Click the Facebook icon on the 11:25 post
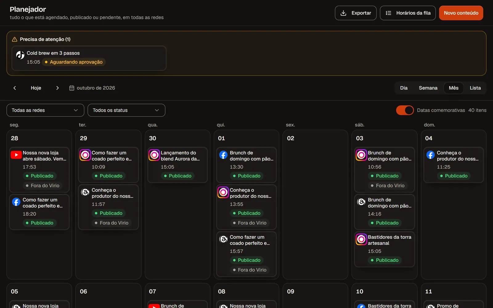The image size is (493, 308). tap(430, 155)
